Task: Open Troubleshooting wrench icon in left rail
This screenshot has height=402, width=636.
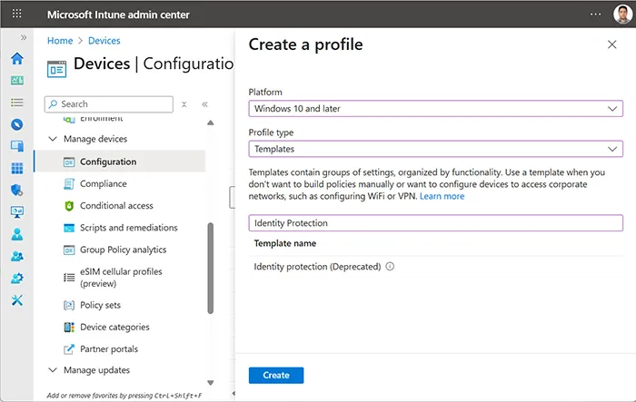Action: point(16,300)
